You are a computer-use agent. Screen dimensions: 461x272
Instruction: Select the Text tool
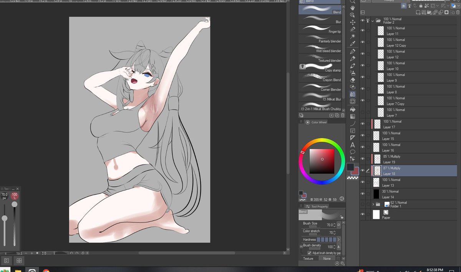[353, 145]
